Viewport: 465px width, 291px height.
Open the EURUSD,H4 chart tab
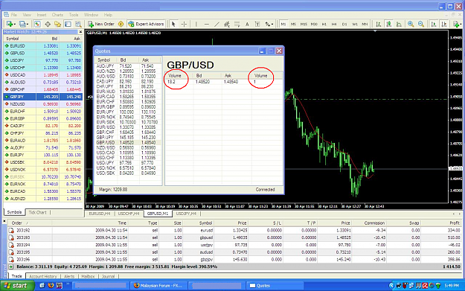(100, 214)
